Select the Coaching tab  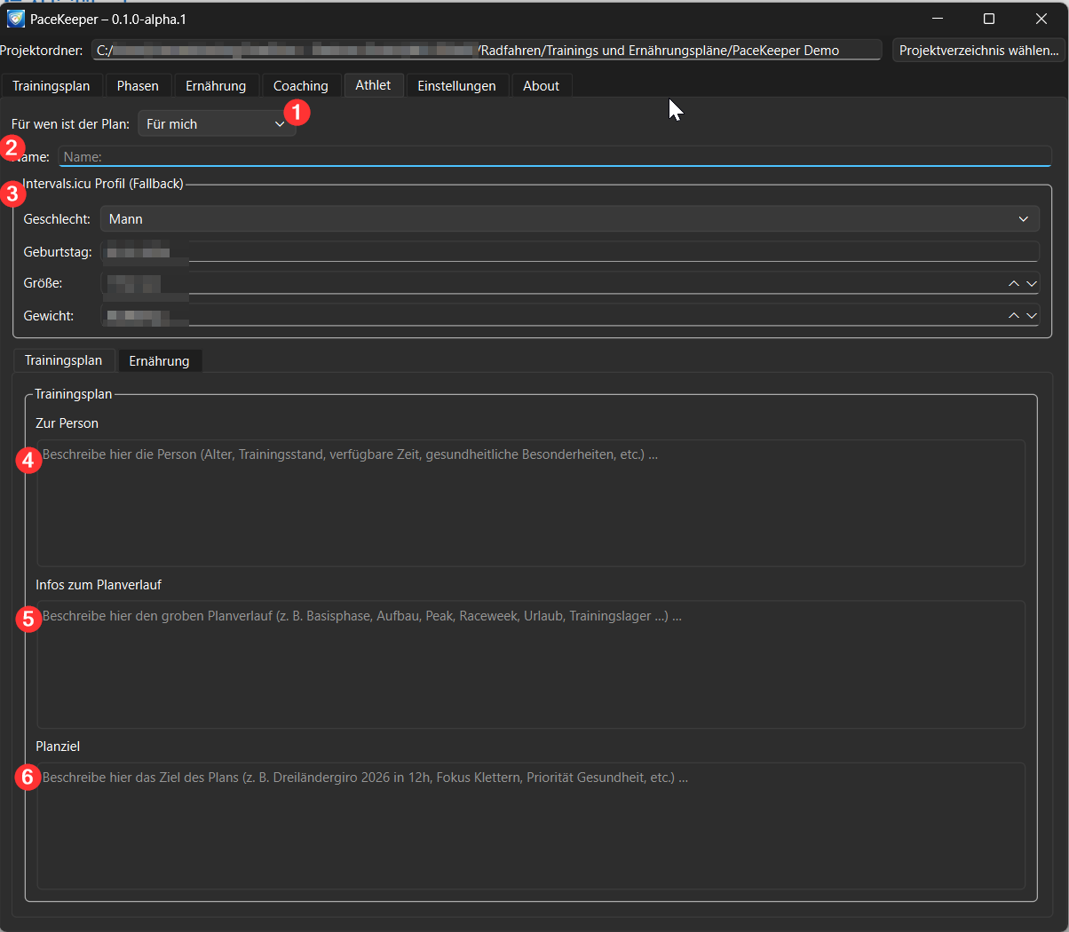click(x=300, y=86)
